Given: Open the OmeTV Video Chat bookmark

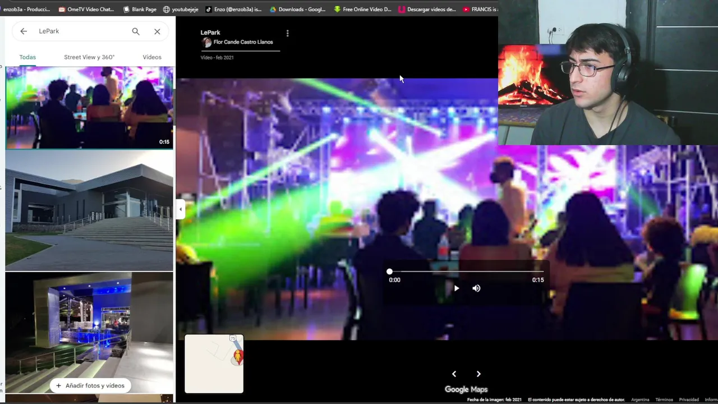Looking at the screenshot, I should 86,10.
